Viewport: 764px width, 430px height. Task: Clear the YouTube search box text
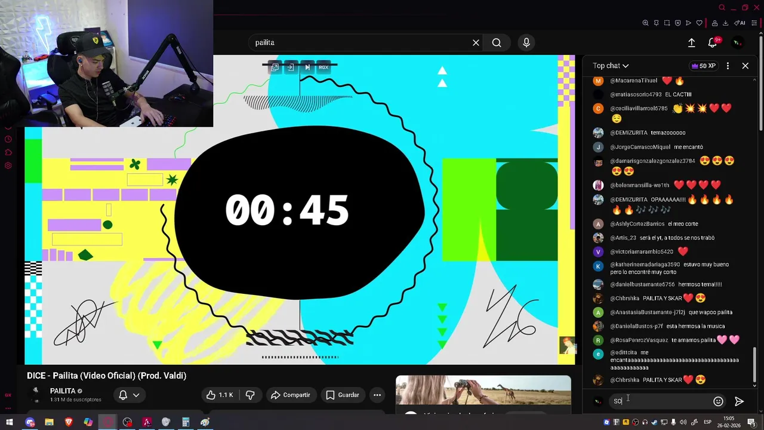[x=476, y=43]
